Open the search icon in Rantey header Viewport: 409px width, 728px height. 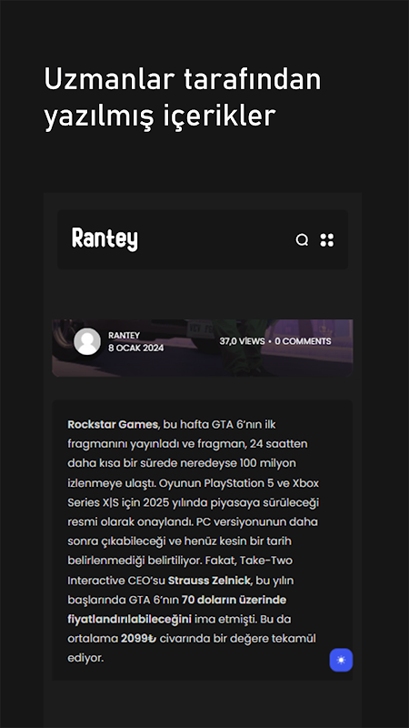pos(302,240)
